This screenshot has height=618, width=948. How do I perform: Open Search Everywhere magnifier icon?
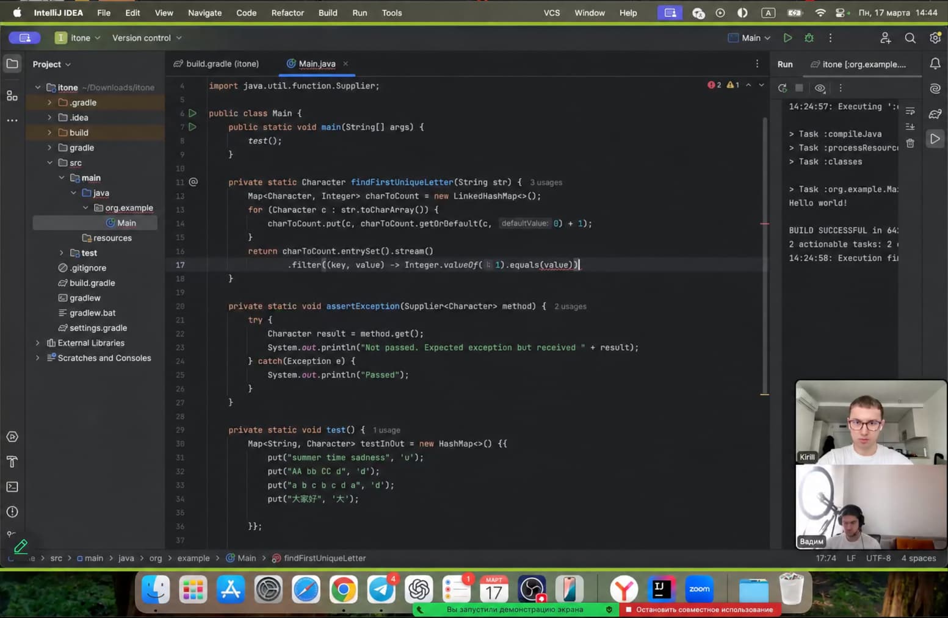[910, 38]
